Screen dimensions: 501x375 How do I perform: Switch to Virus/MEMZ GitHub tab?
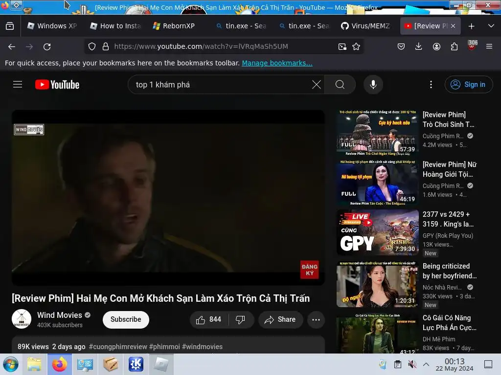366,26
